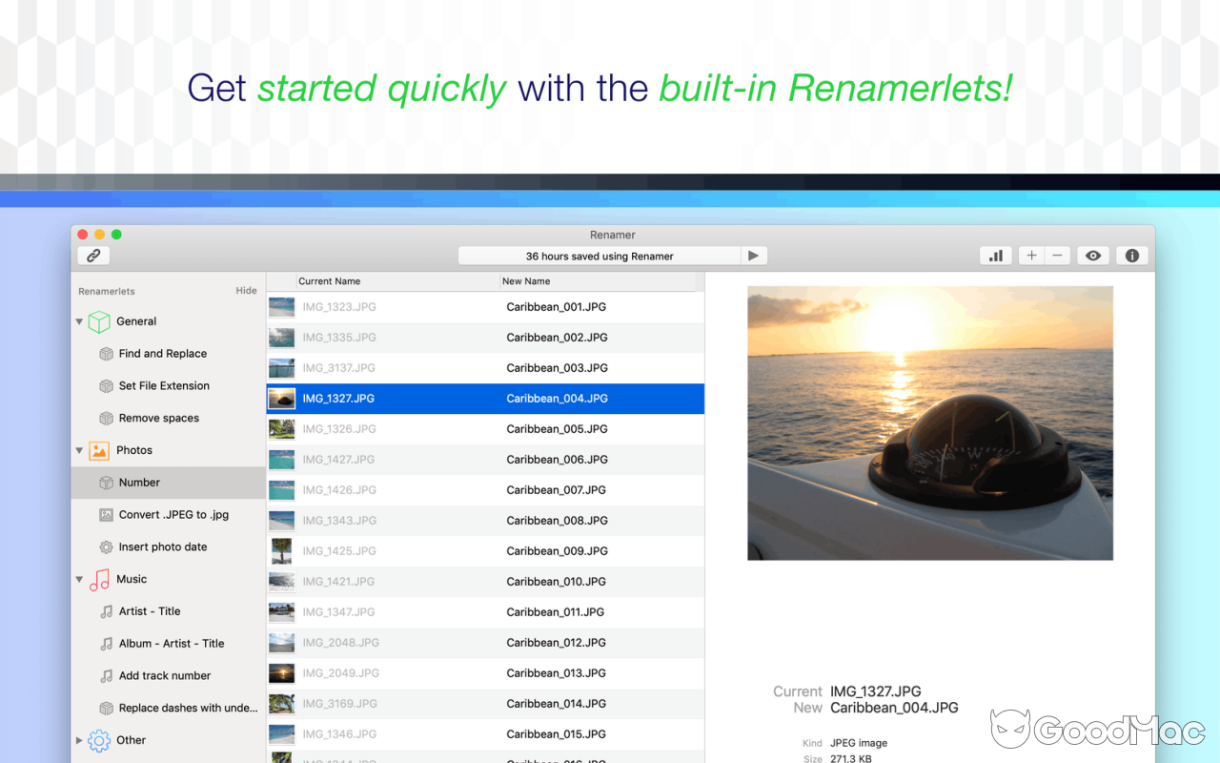The width and height of the screenshot is (1220, 763).
Task: Hide the Renamerlets sidebar
Action: pyautogui.click(x=246, y=291)
